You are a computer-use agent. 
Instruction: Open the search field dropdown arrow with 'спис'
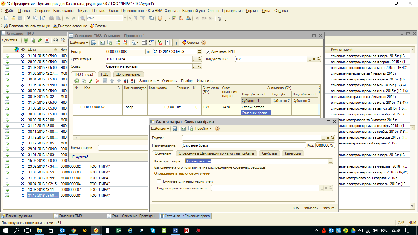tap(125, 18)
